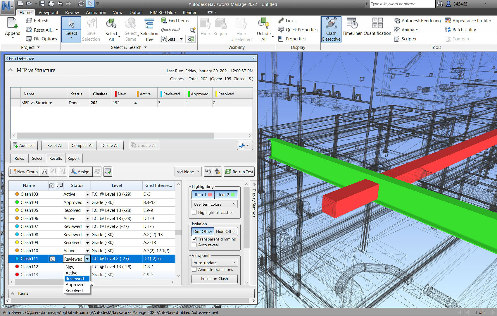The image size is (497, 316).
Task: Click the Append file icon
Action: [13, 23]
